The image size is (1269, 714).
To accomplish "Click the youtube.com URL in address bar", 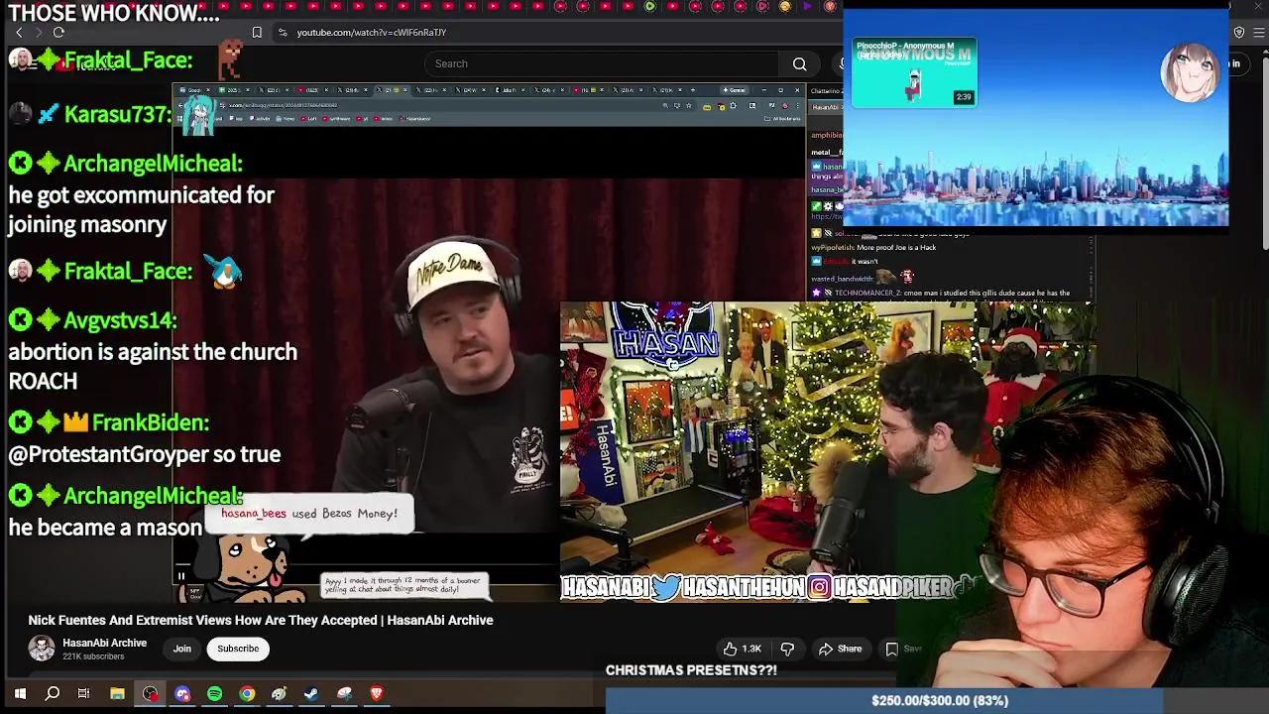I will (x=371, y=33).
